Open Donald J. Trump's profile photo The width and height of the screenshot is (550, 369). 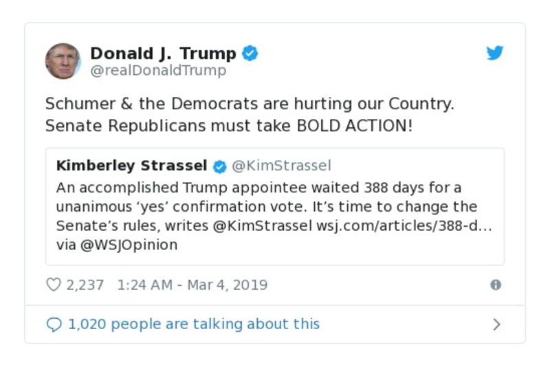coord(63,61)
